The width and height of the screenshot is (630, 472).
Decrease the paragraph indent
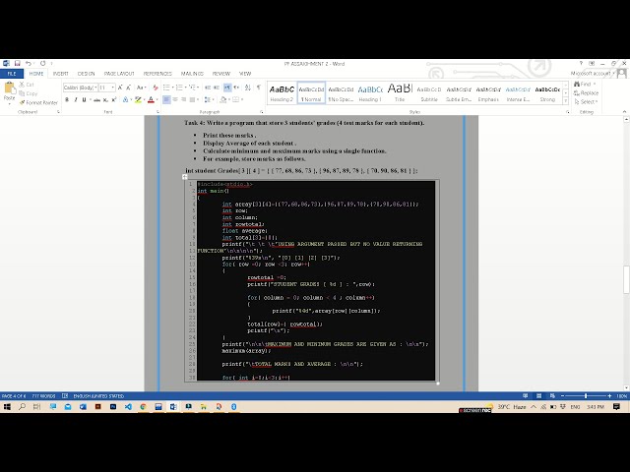208,88
